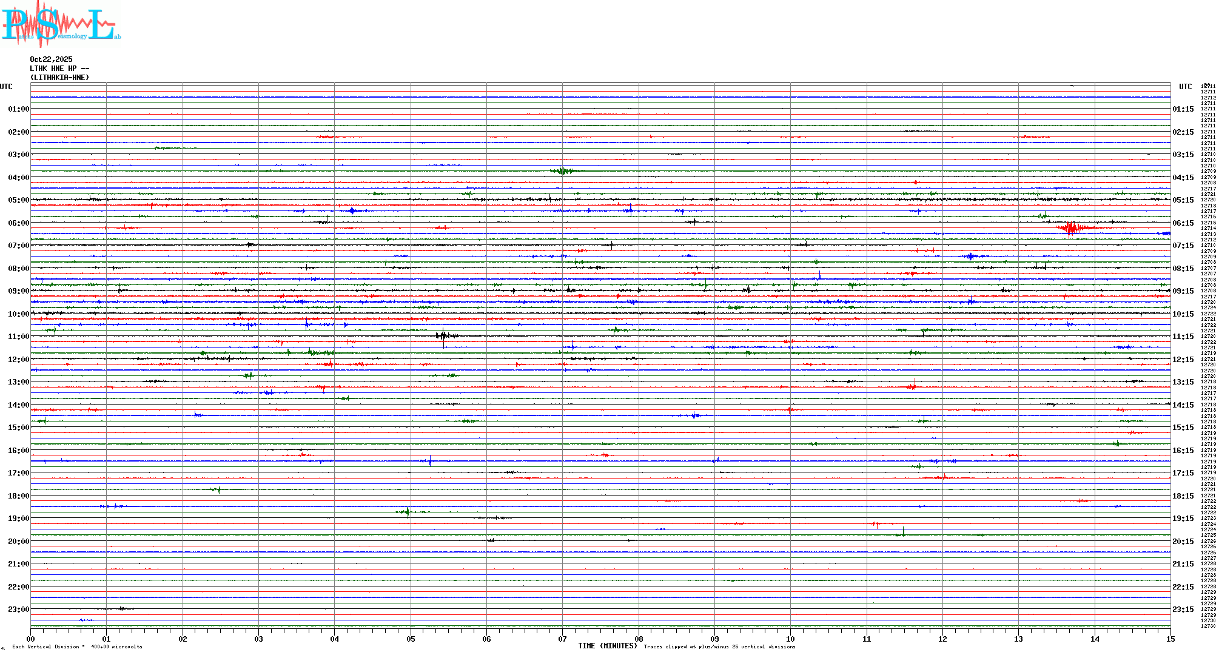
Task: Click the PSL seismology lab logo
Action: (61, 24)
